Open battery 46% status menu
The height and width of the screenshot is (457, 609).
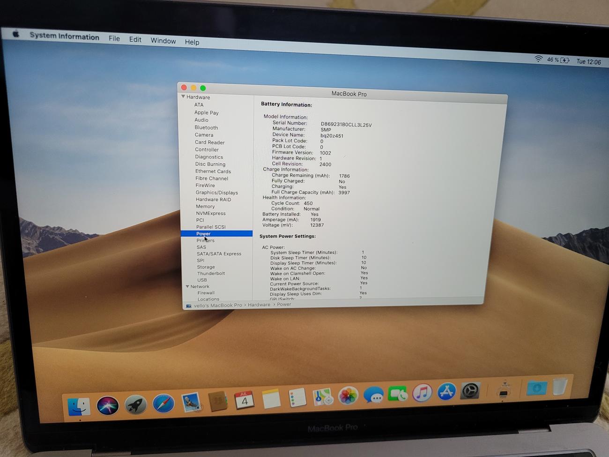click(x=558, y=60)
